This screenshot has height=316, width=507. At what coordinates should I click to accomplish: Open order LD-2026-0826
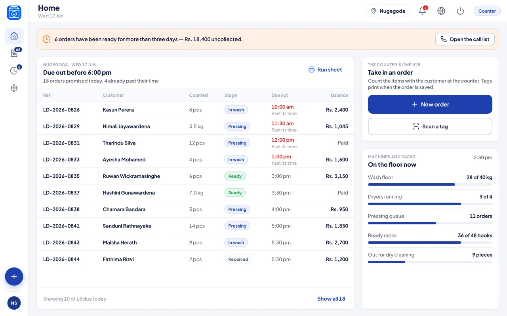pyautogui.click(x=61, y=110)
